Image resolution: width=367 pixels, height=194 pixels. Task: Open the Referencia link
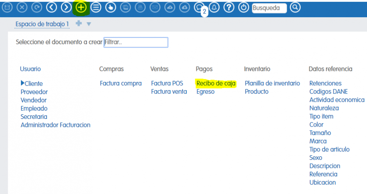point(323,174)
